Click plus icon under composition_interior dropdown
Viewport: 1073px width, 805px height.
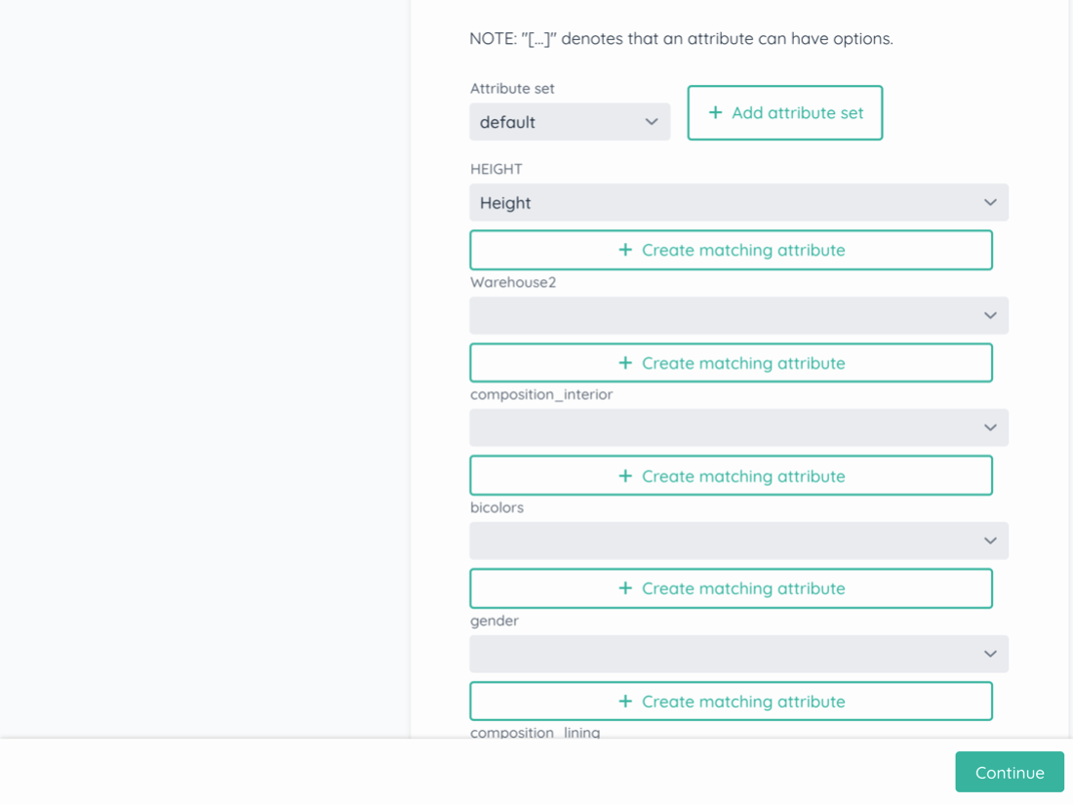(625, 476)
